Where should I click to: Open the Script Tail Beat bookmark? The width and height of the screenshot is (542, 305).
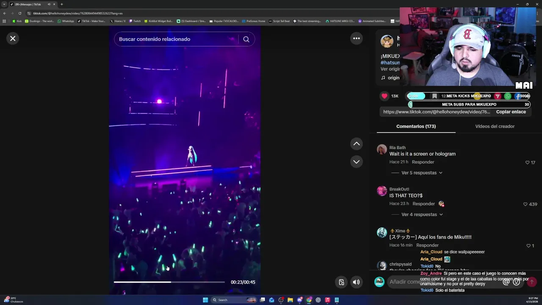click(279, 21)
